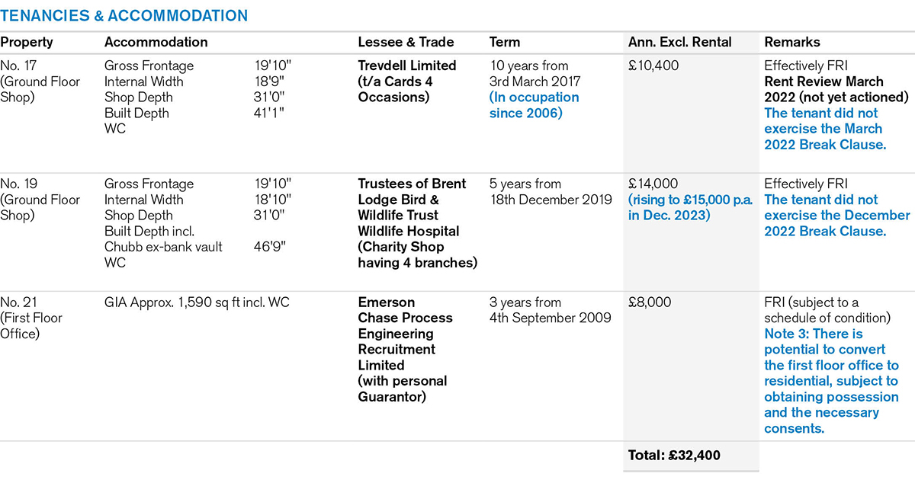Click the March 2022 Break Clause remark
Image resolution: width=915 pixels, height=499 pixels.
824,129
